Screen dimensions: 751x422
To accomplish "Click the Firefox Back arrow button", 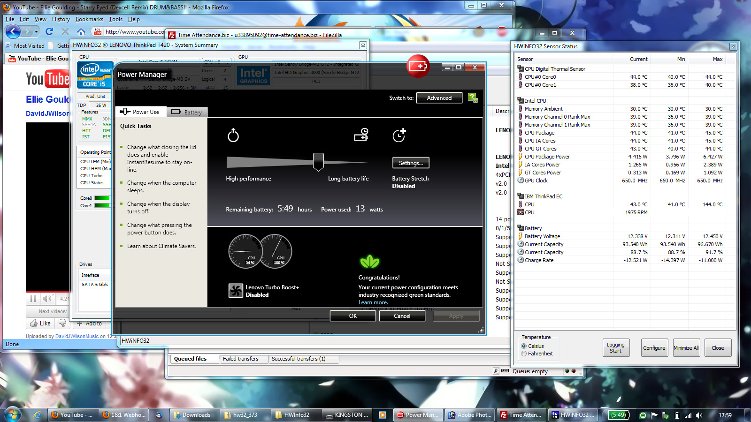I will tap(13, 31).
